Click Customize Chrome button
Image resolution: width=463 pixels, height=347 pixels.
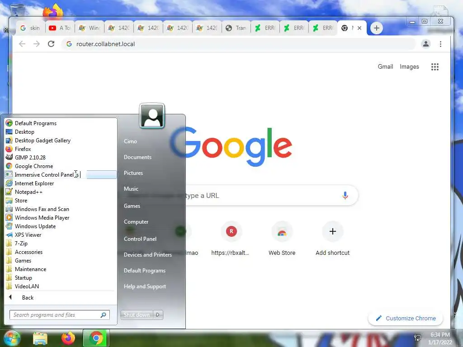(406, 319)
